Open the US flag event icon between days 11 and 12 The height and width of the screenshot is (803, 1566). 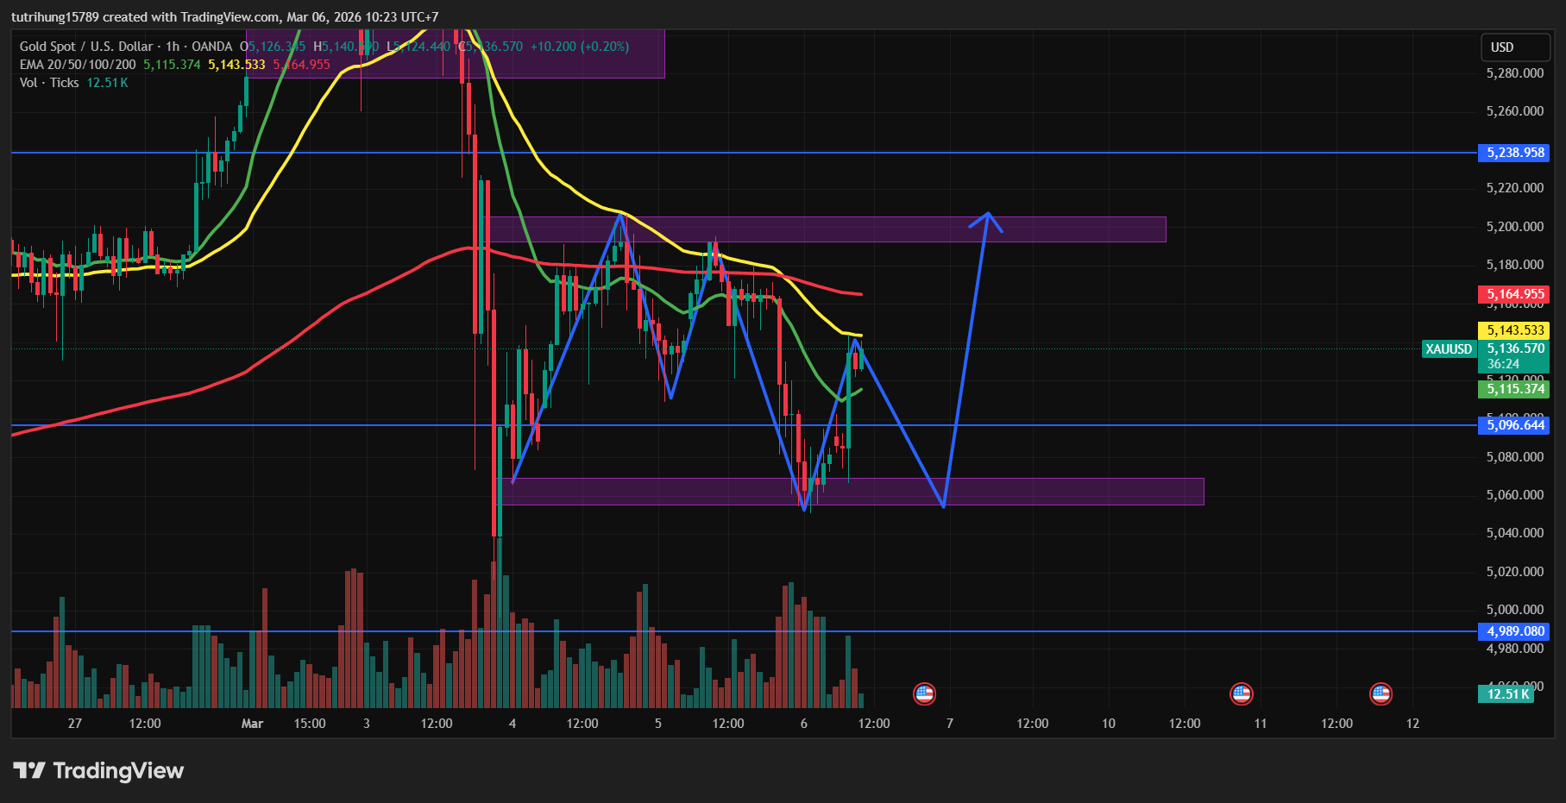click(1380, 693)
